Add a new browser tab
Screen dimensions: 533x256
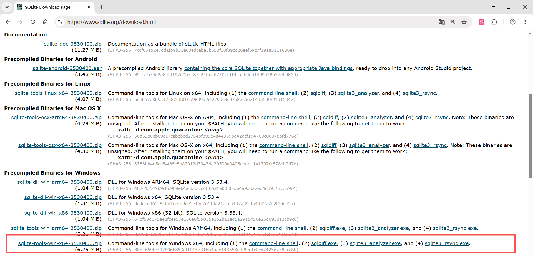(102, 7)
